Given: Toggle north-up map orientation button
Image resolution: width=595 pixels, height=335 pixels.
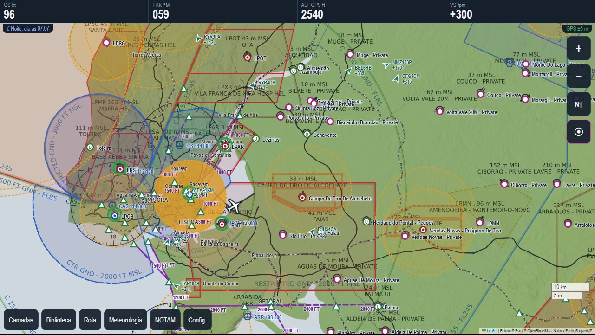Looking at the screenshot, I should [x=578, y=104].
